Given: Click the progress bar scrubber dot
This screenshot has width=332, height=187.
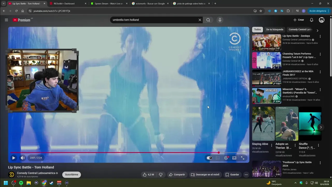Looking at the screenshot, I should coord(219,153).
